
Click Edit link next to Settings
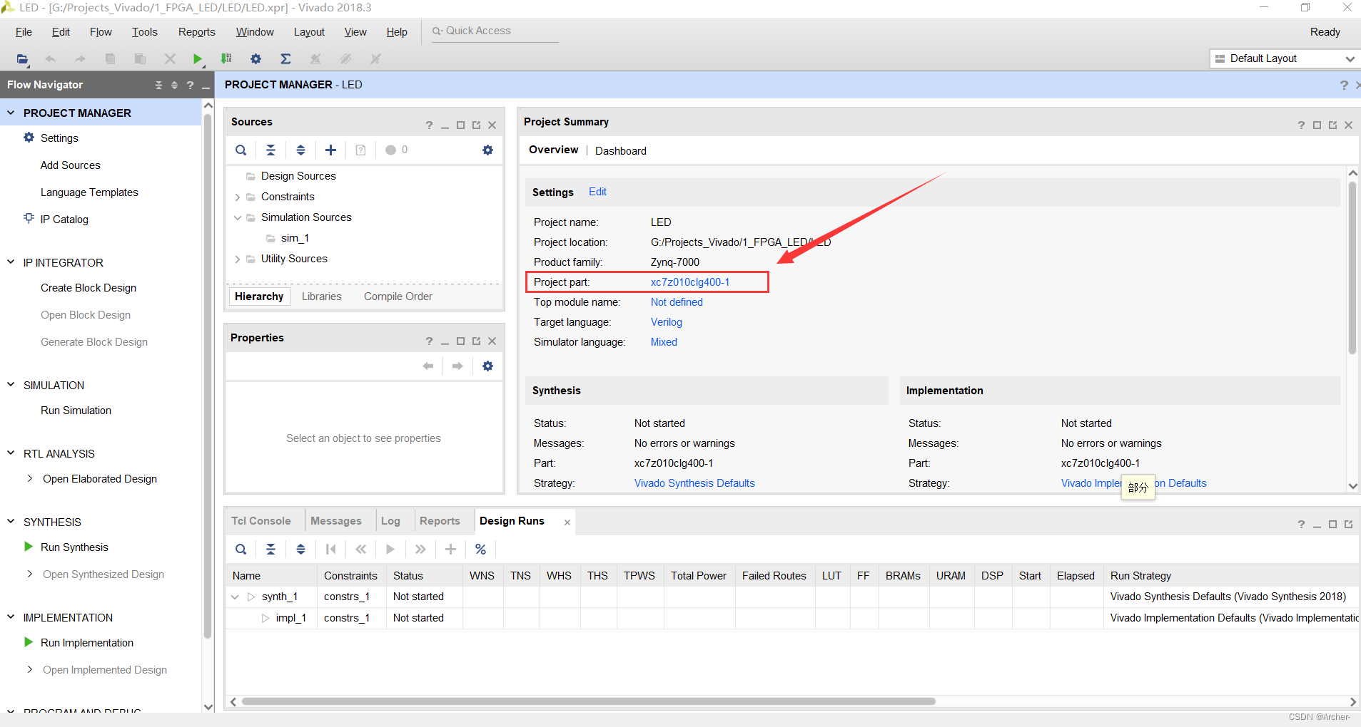click(597, 192)
